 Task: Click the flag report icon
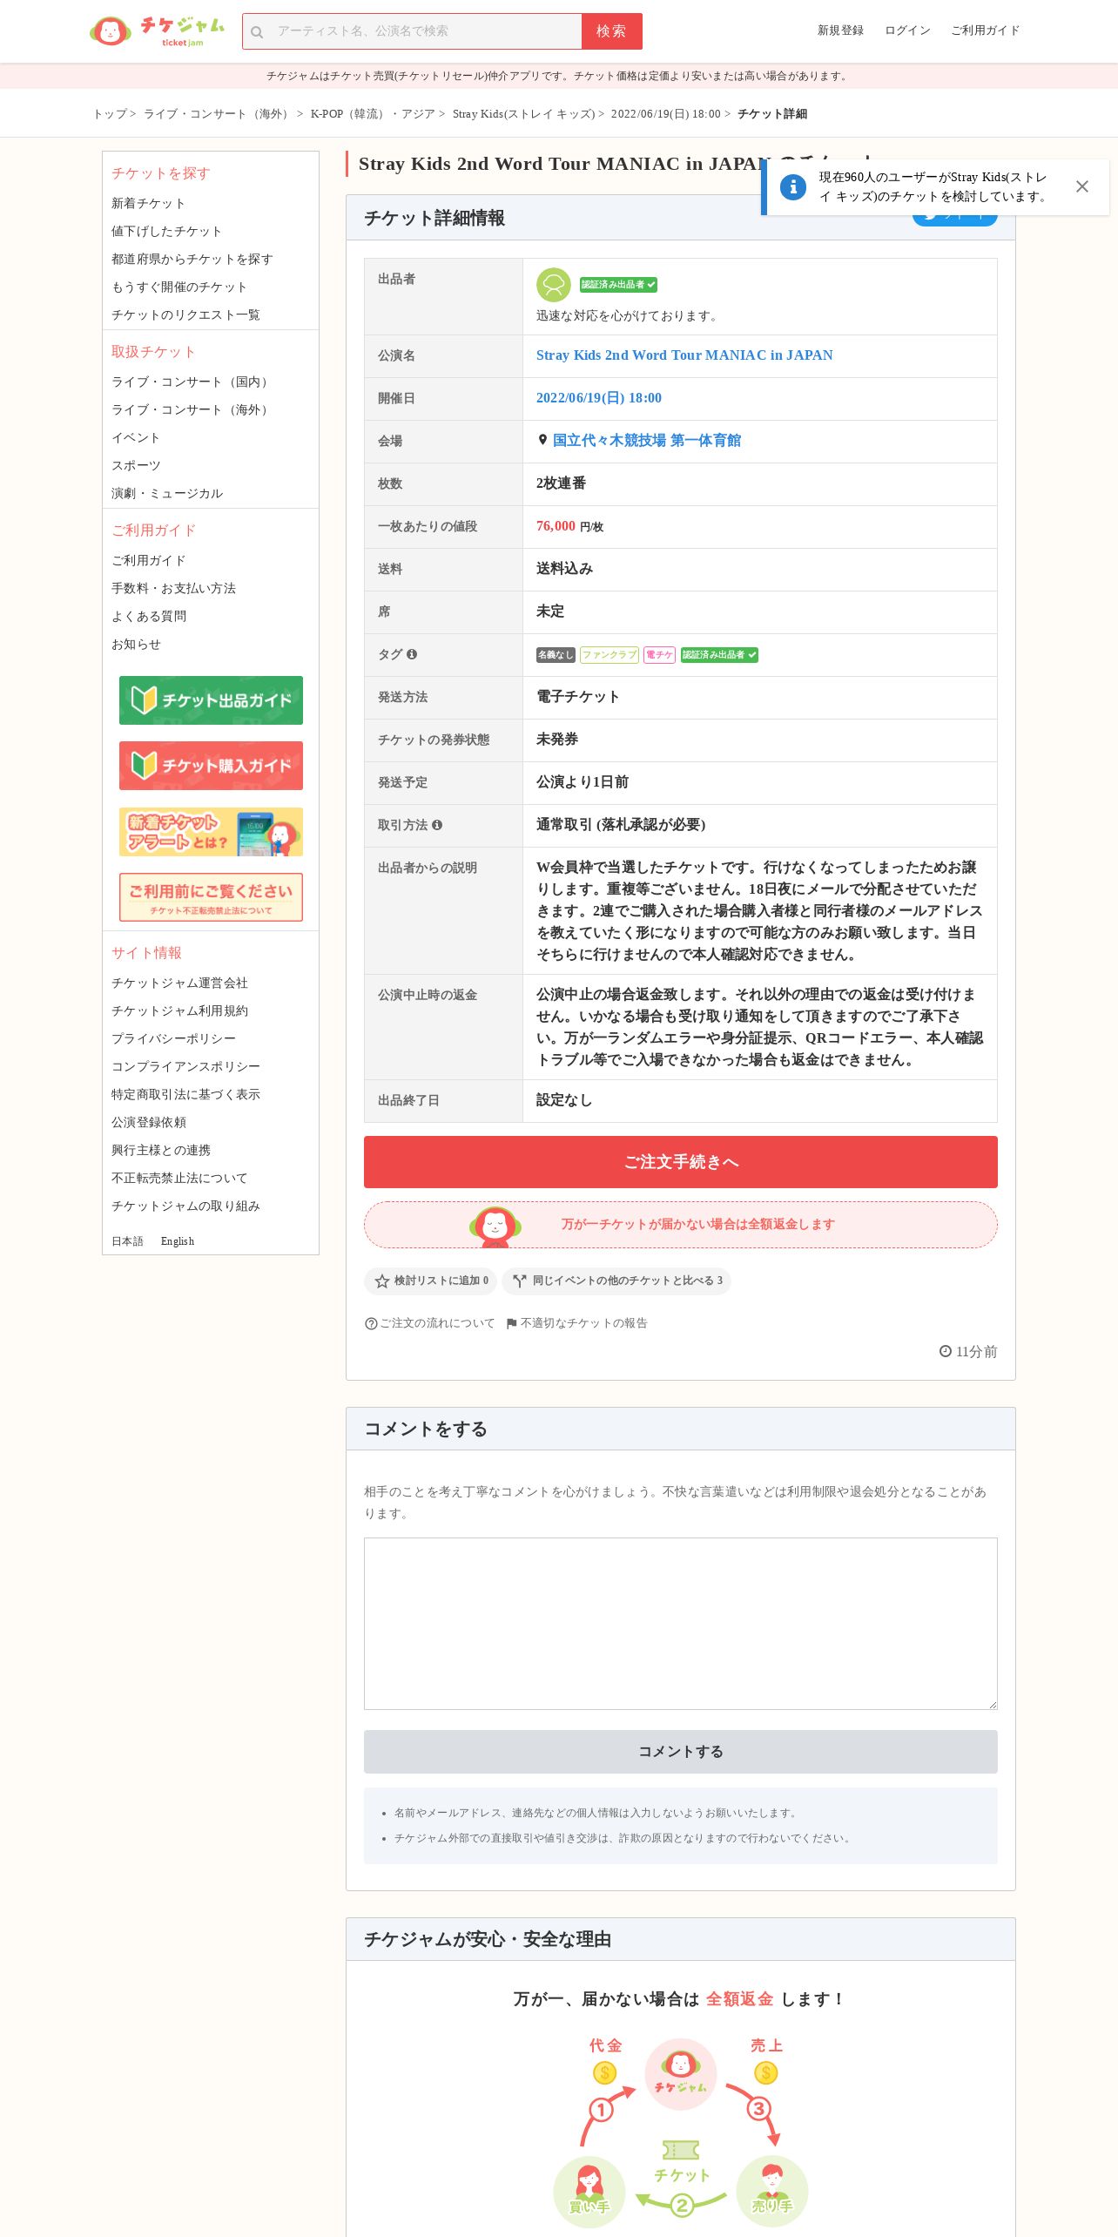511,1323
